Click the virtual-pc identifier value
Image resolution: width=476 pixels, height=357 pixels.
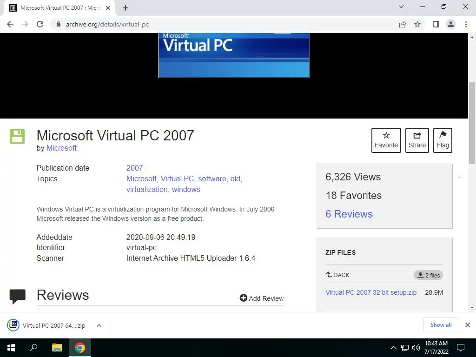pyautogui.click(x=141, y=247)
